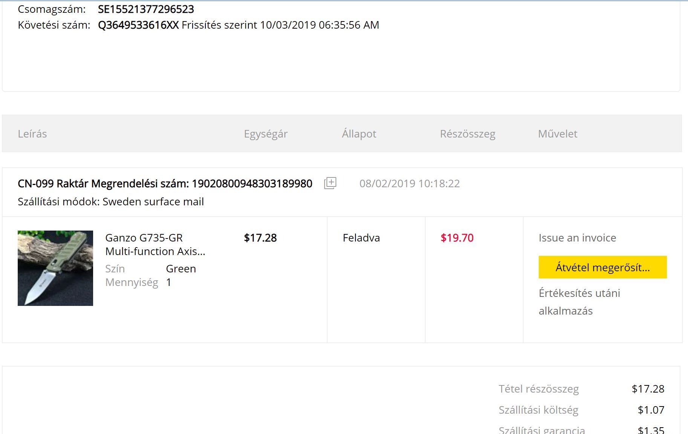Click the tracking number Q3649533616XX
The height and width of the screenshot is (434, 688).
pyautogui.click(x=138, y=25)
